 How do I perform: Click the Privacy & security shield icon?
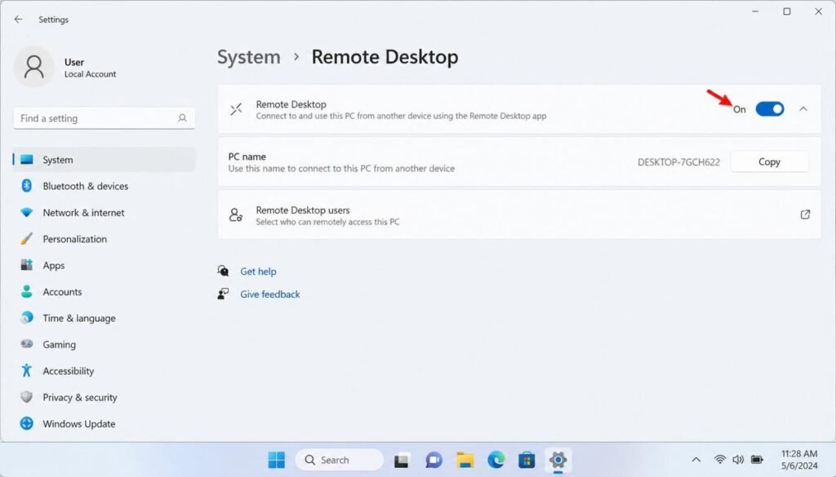point(27,397)
